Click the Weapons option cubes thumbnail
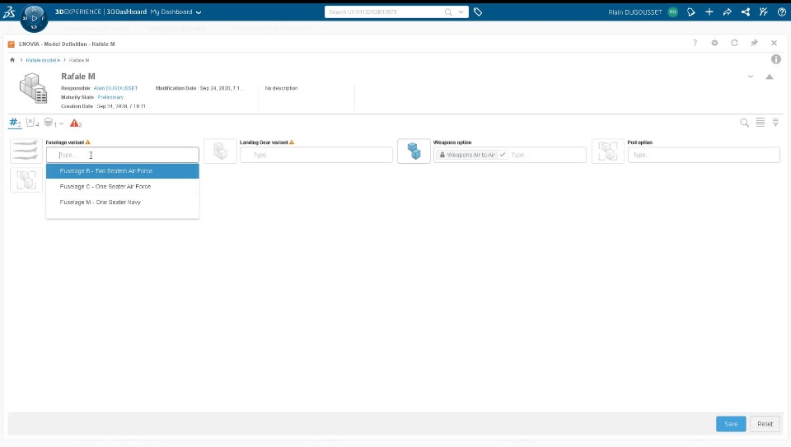The height and width of the screenshot is (447, 791). click(x=414, y=151)
